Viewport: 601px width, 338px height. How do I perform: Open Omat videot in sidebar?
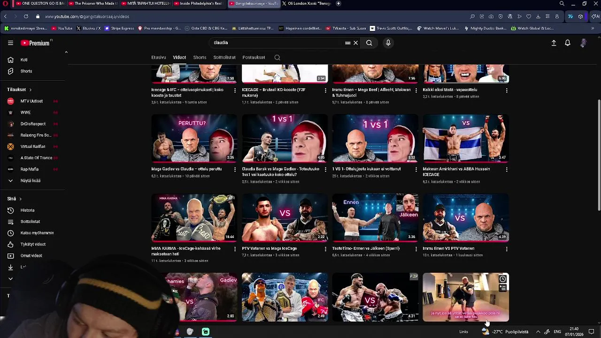pyautogui.click(x=31, y=256)
